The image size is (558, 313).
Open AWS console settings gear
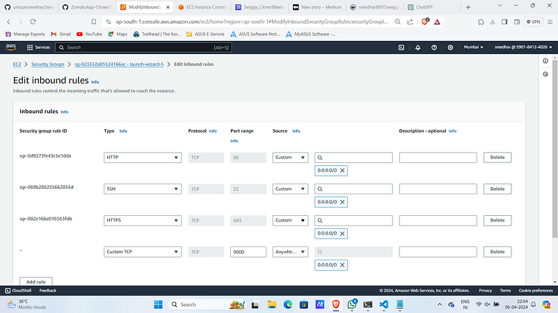pos(450,47)
